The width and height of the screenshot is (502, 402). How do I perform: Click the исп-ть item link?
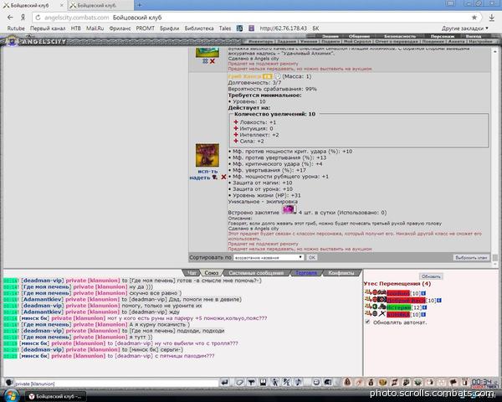click(207, 171)
